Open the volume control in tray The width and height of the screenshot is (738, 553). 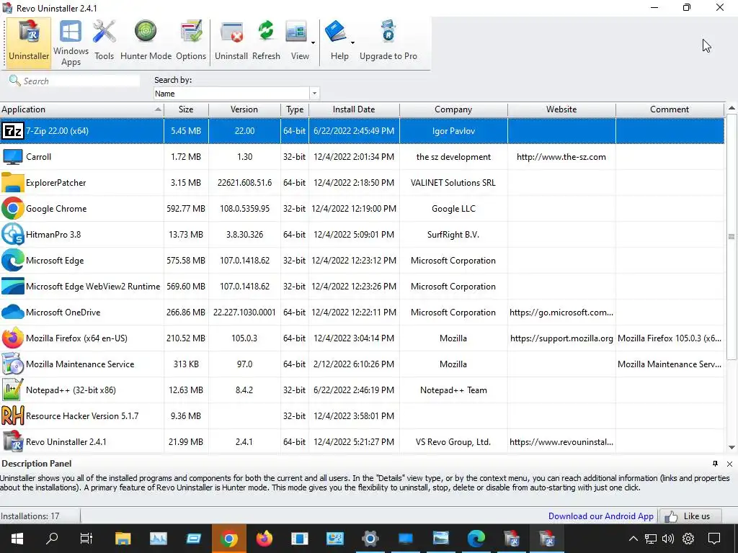click(667, 539)
